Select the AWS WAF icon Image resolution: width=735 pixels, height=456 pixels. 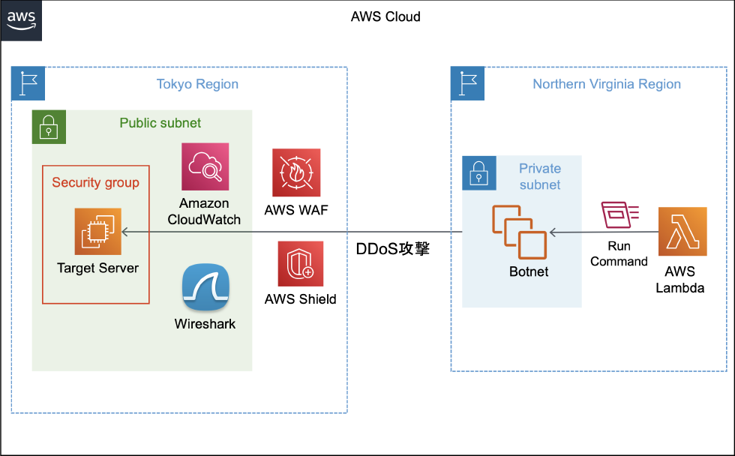(x=296, y=172)
